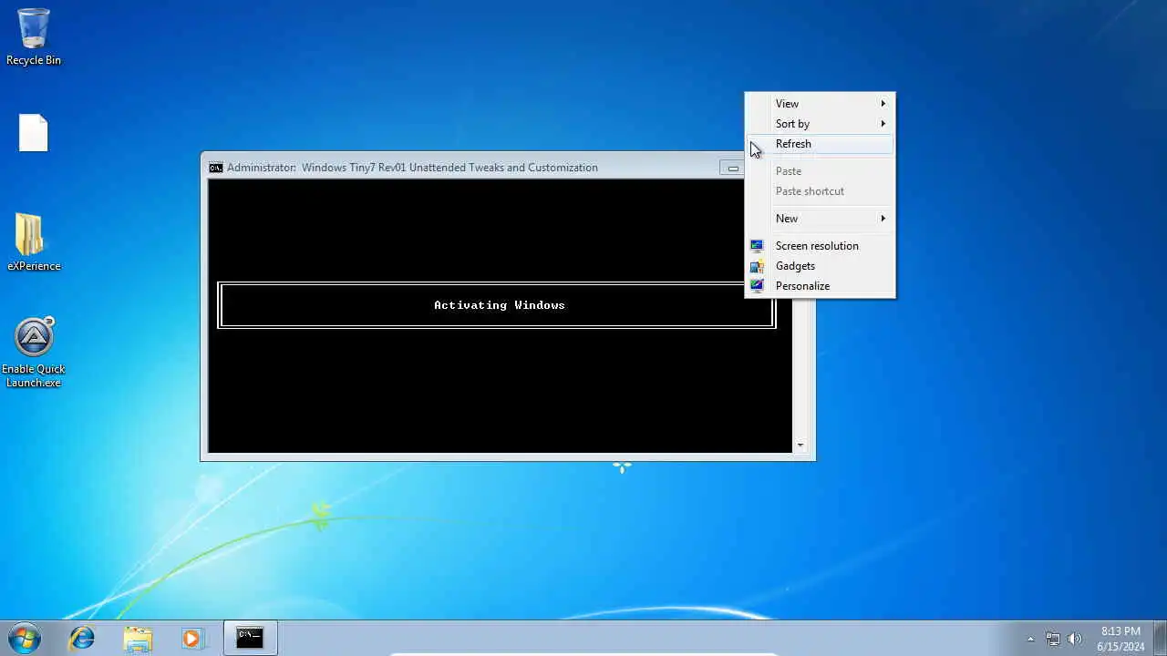Viewport: 1167px width, 656px height.
Task: Select Enable Quick Launch.exe desktop icon
Action: click(34, 352)
